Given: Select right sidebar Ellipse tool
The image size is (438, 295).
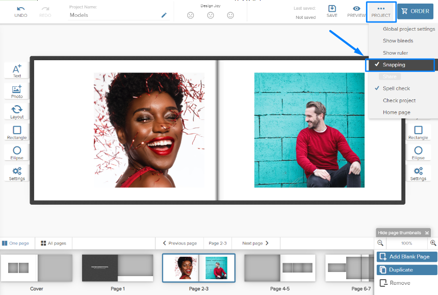Looking at the screenshot, I should [418, 153].
